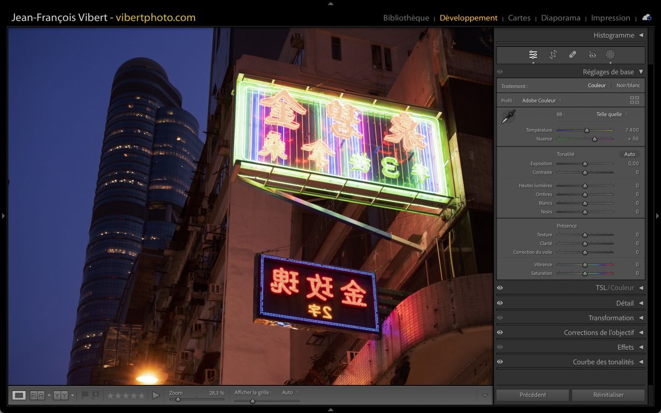The height and width of the screenshot is (413, 661).
Task: Open the profile browser grid icon
Action: tap(635, 100)
